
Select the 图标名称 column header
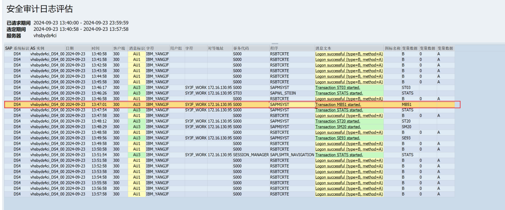click(x=393, y=48)
